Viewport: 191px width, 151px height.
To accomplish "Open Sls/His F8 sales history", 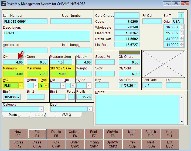I will click(112, 134).
